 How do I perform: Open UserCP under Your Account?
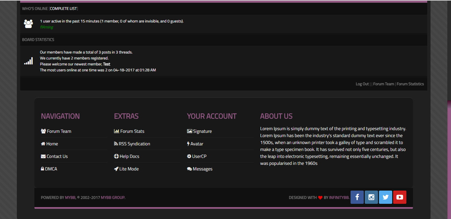(x=199, y=157)
